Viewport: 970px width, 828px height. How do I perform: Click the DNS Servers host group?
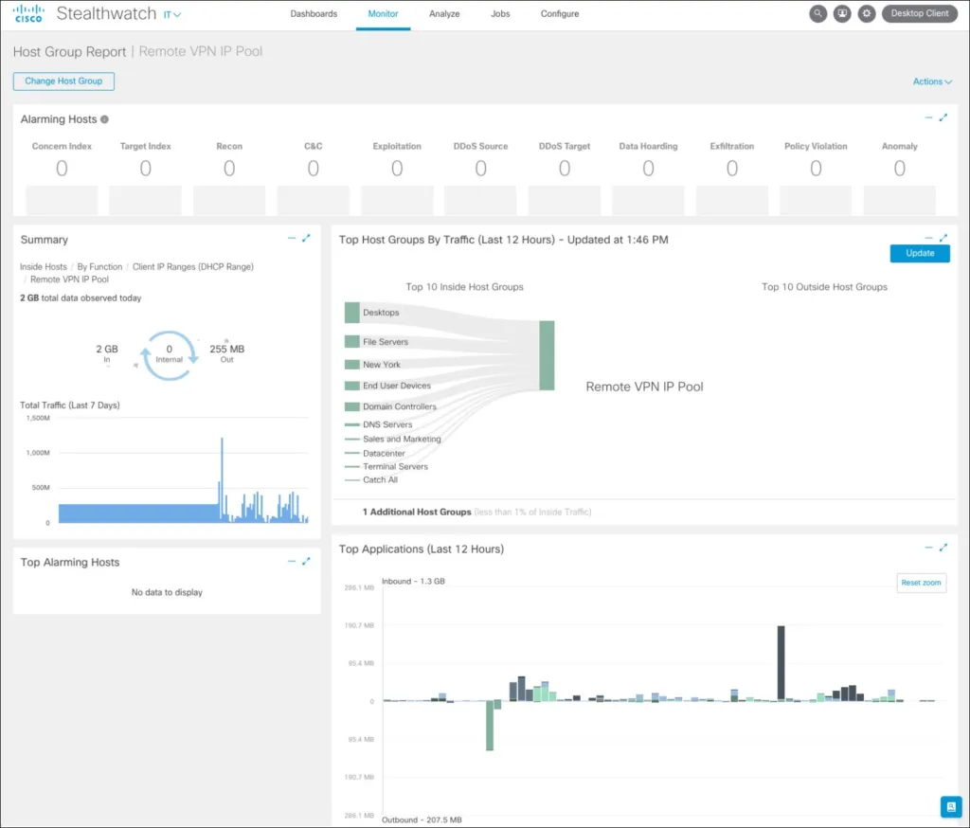pyautogui.click(x=387, y=424)
